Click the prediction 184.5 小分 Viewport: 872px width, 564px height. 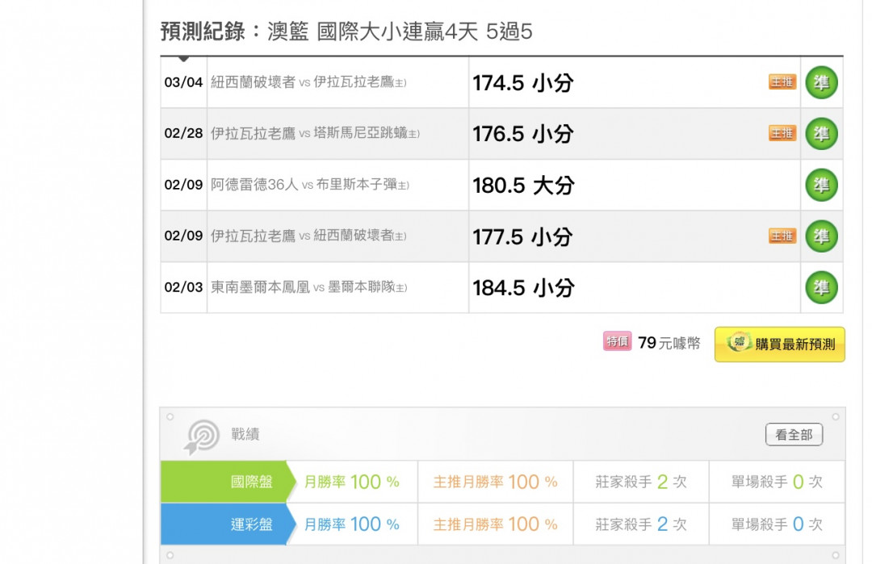tap(523, 288)
